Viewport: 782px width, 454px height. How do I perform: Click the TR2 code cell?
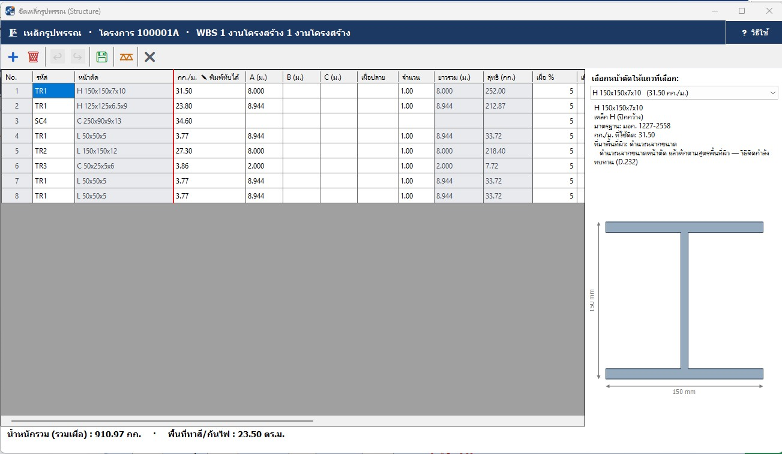coord(53,151)
